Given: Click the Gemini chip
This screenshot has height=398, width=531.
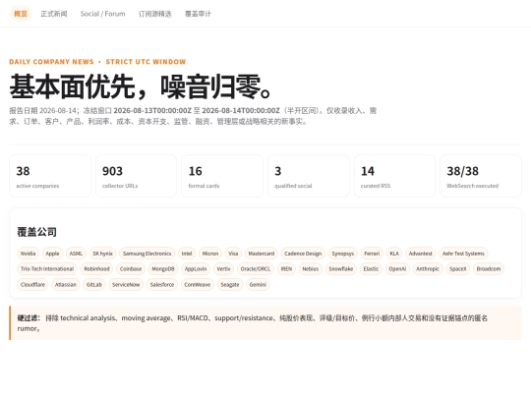Looking at the screenshot, I should (x=258, y=285).
